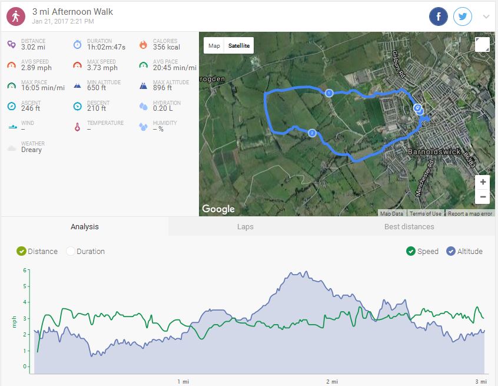This screenshot has width=498, height=386.
Task: Switch map to Map view
Action: pyautogui.click(x=214, y=46)
